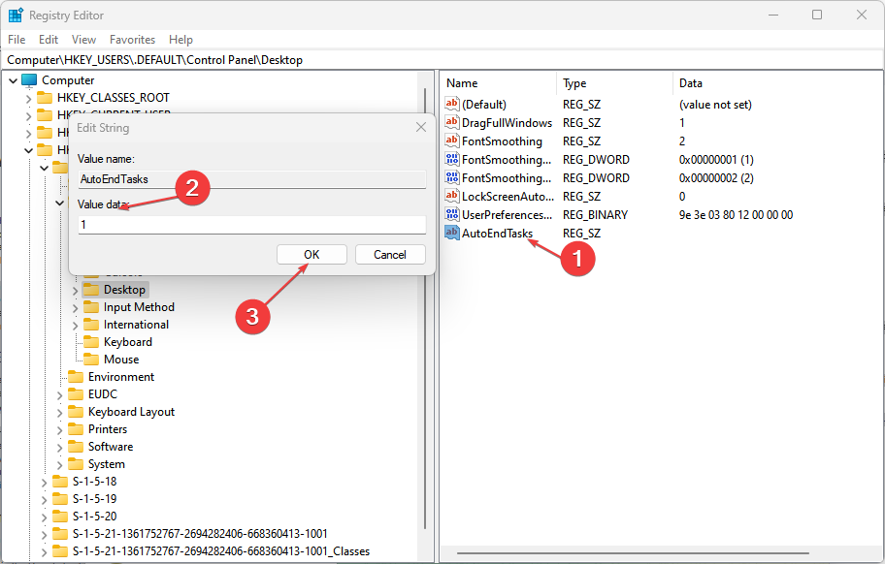The width and height of the screenshot is (885, 564).
Task: Expand the Input Method key
Action: tap(75, 308)
